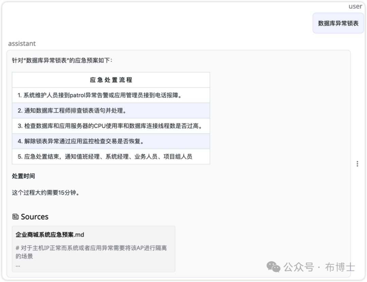
Task: Open the three-dot message options menu
Action: [x=357, y=164]
